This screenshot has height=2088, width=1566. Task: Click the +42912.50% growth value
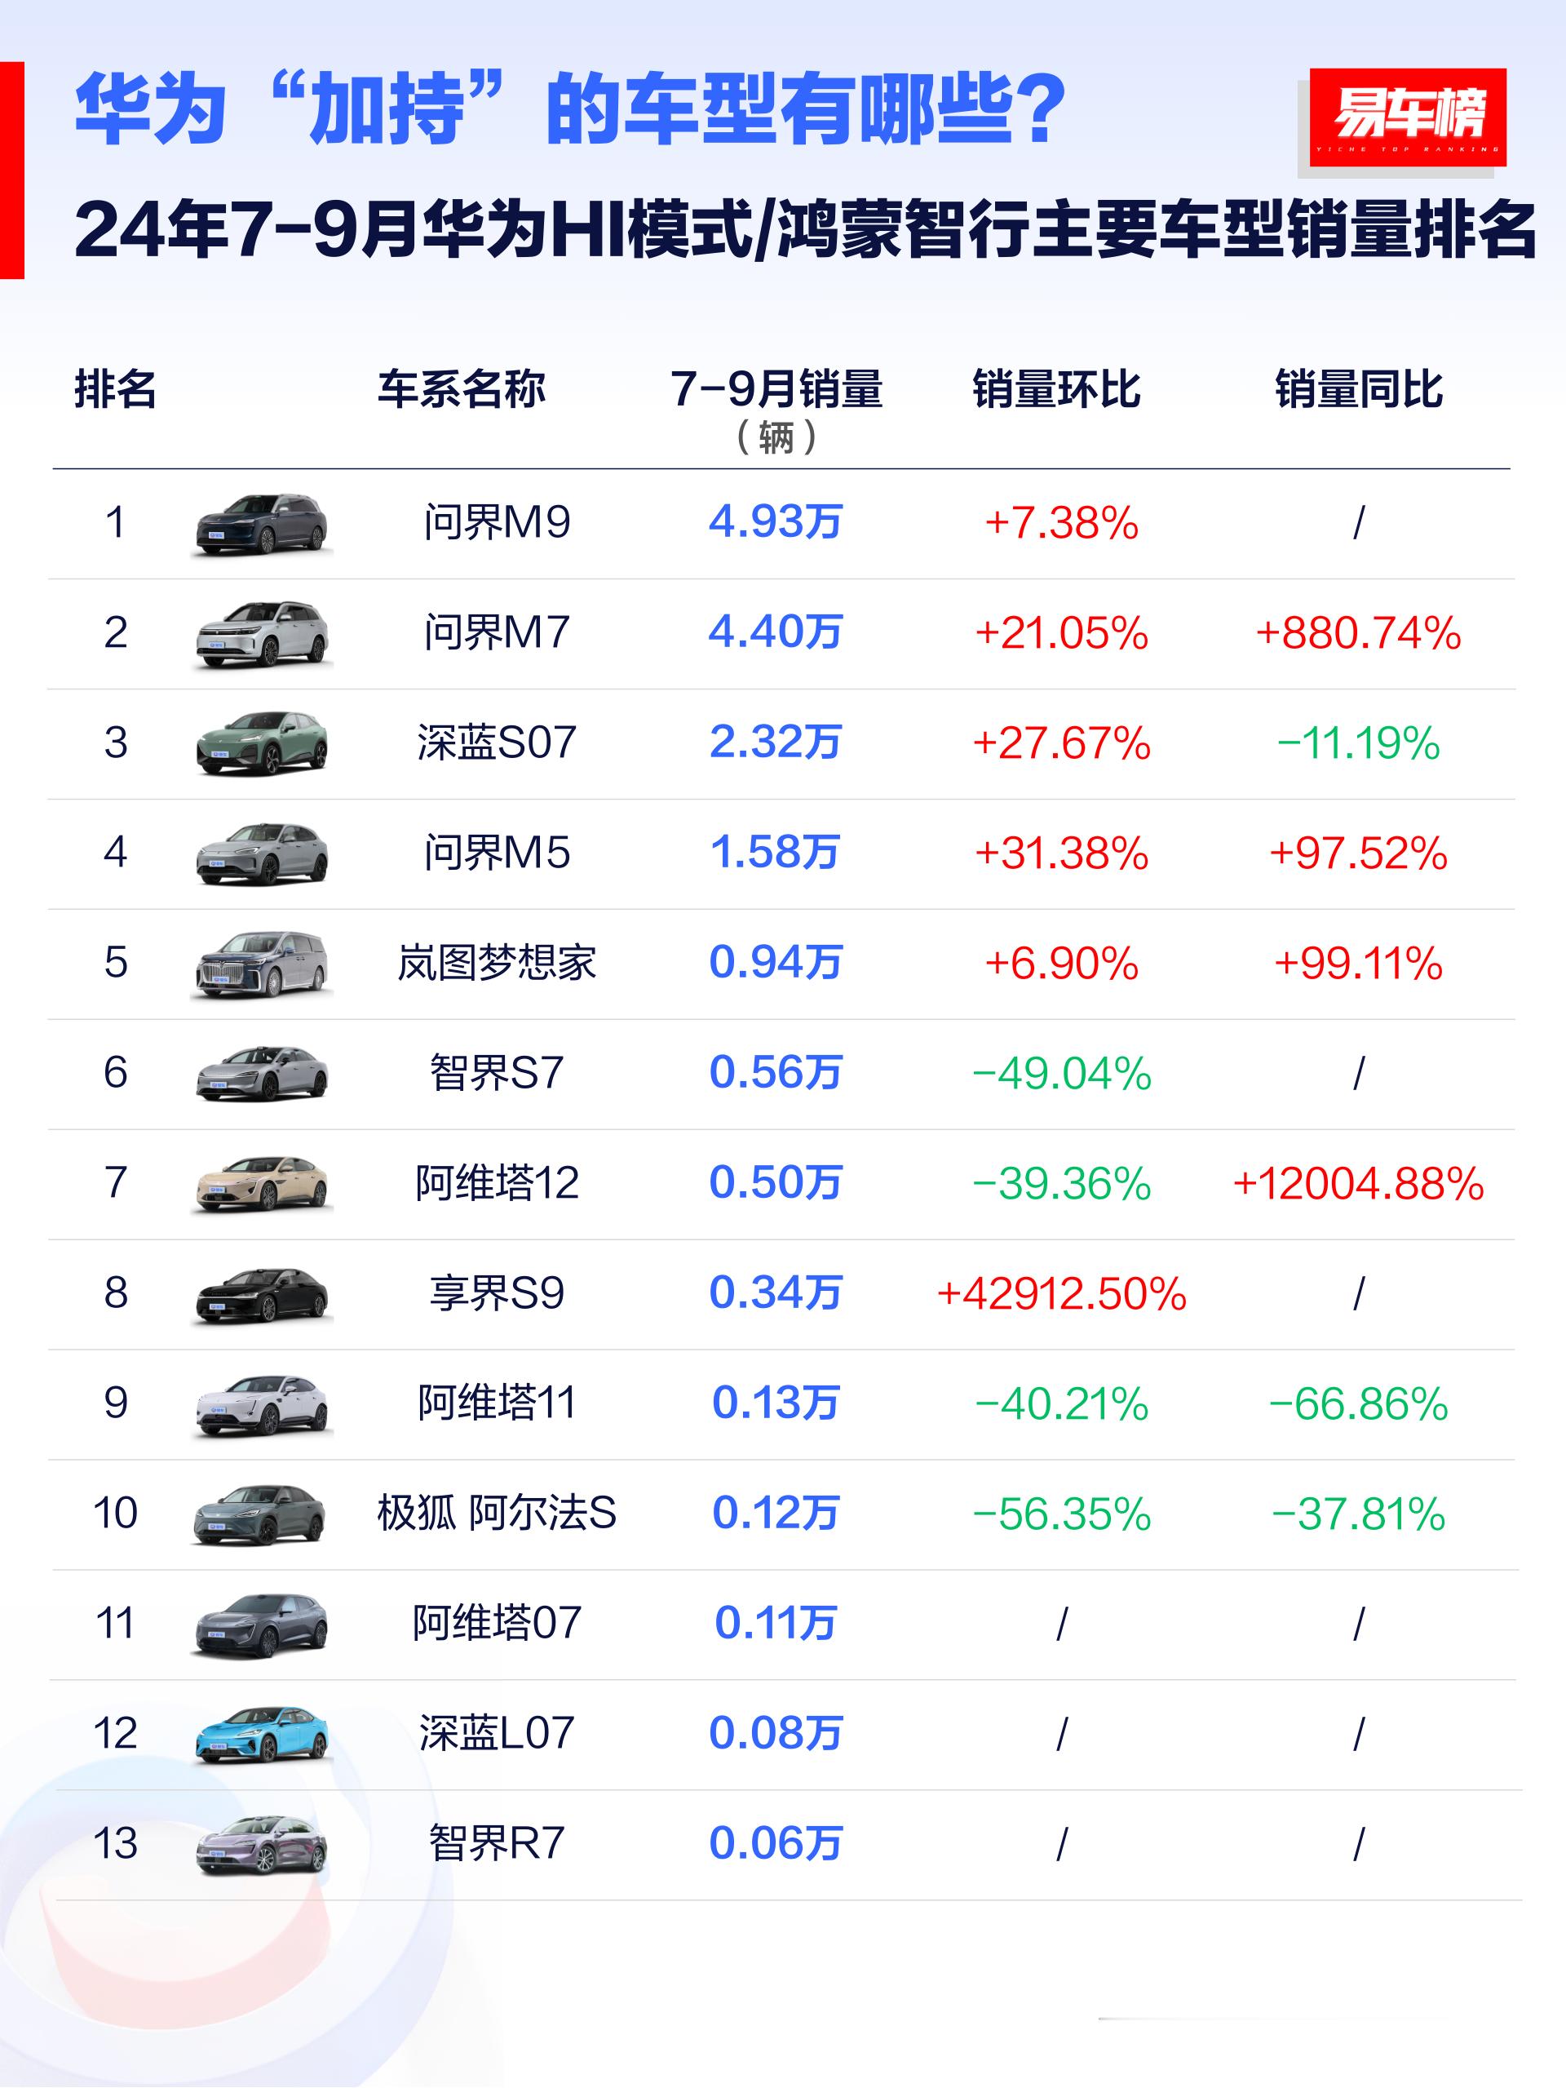pyautogui.click(x=1061, y=1293)
